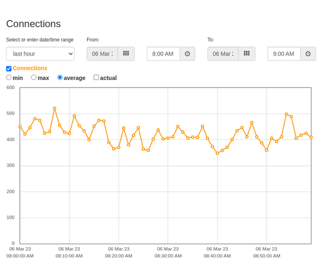This screenshot has width=322, height=260.
Task: Click the 'From:' label
Action: pyautogui.click(x=93, y=40)
